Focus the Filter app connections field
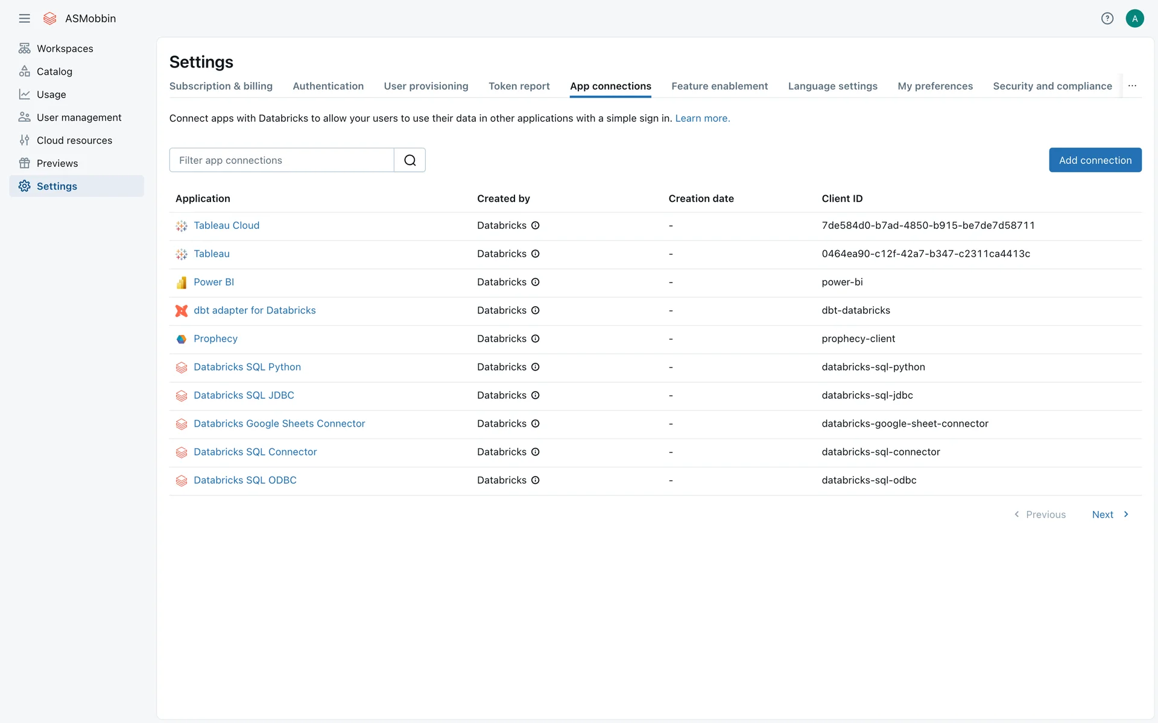 click(x=282, y=160)
